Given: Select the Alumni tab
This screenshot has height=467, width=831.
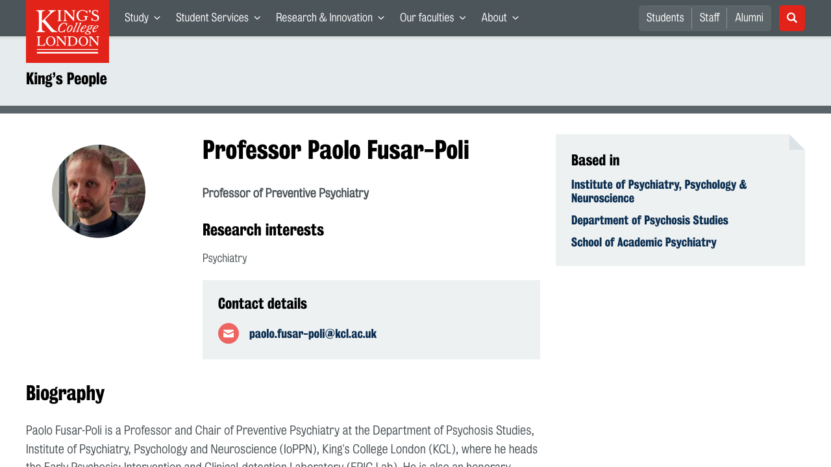Looking at the screenshot, I should click(749, 18).
